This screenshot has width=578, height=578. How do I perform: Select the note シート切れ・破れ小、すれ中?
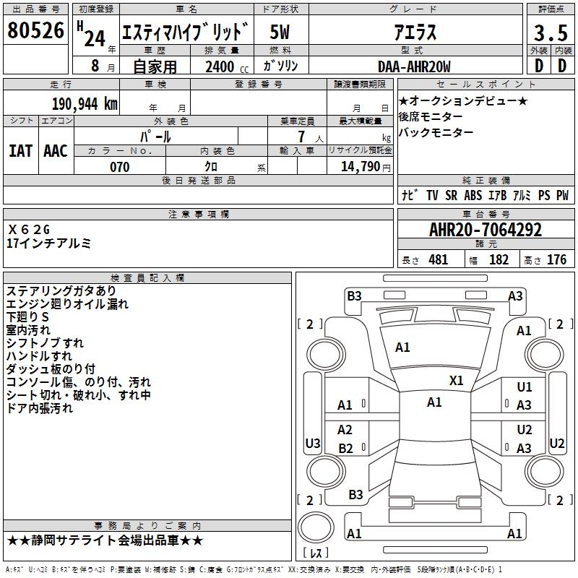tap(79, 395)
